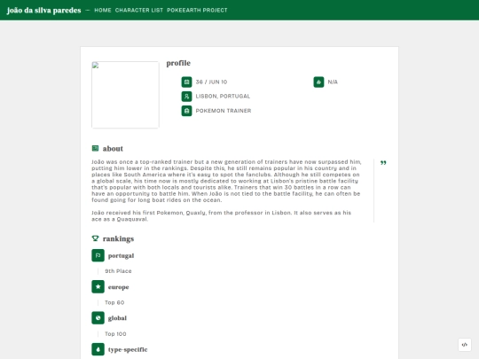Click the 'POKEMON TRAINER' occupation text
Screen dimensions: 479x359
[224, 111]
